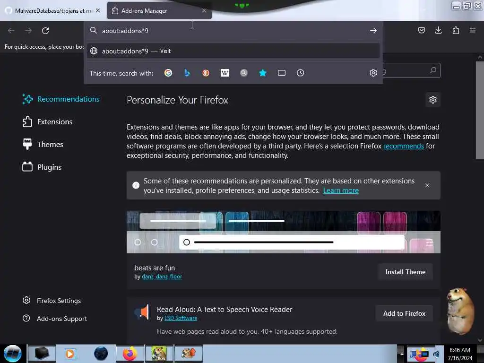Follow the 'recommends' hyperlink

click(404, 146)
